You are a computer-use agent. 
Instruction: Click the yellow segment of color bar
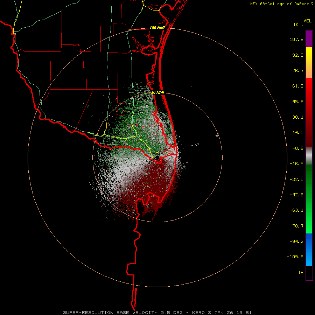point(309,54)
